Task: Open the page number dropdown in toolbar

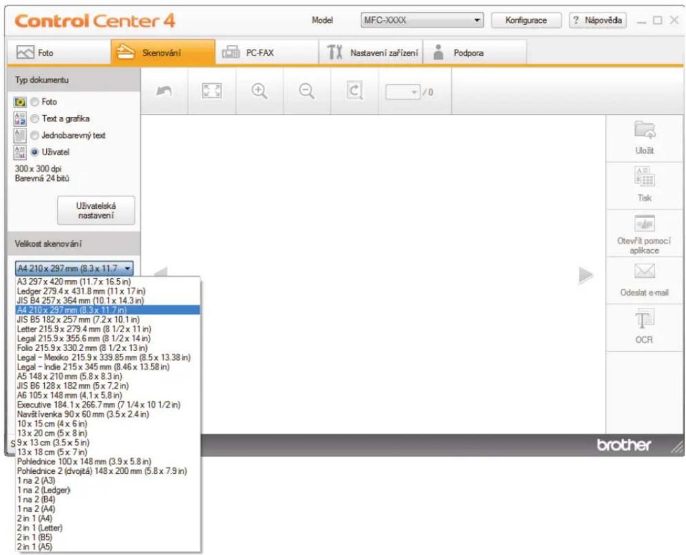Action: 403,92
